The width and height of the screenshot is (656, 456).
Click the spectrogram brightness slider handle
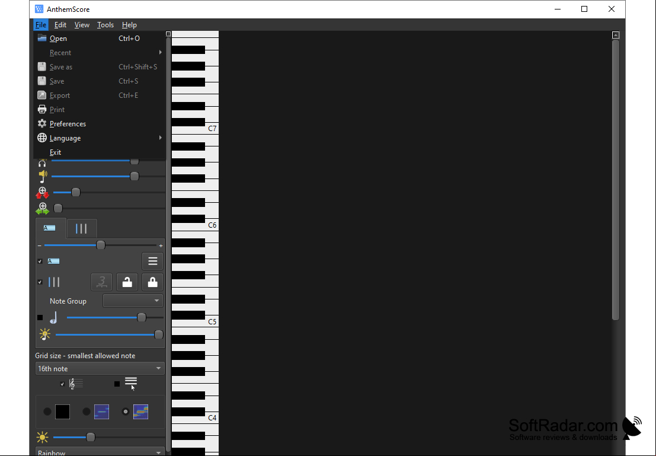coord(90,438)
